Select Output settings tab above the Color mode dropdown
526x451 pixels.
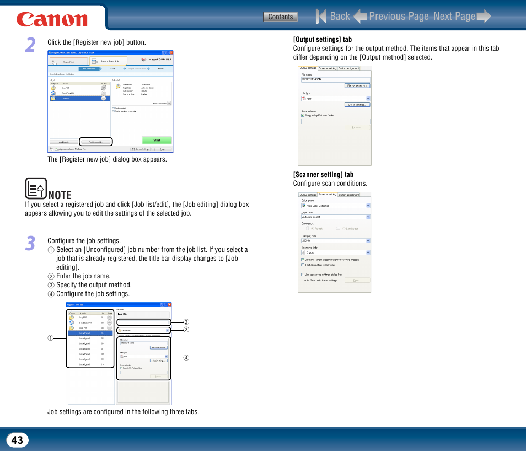point(308,195)
